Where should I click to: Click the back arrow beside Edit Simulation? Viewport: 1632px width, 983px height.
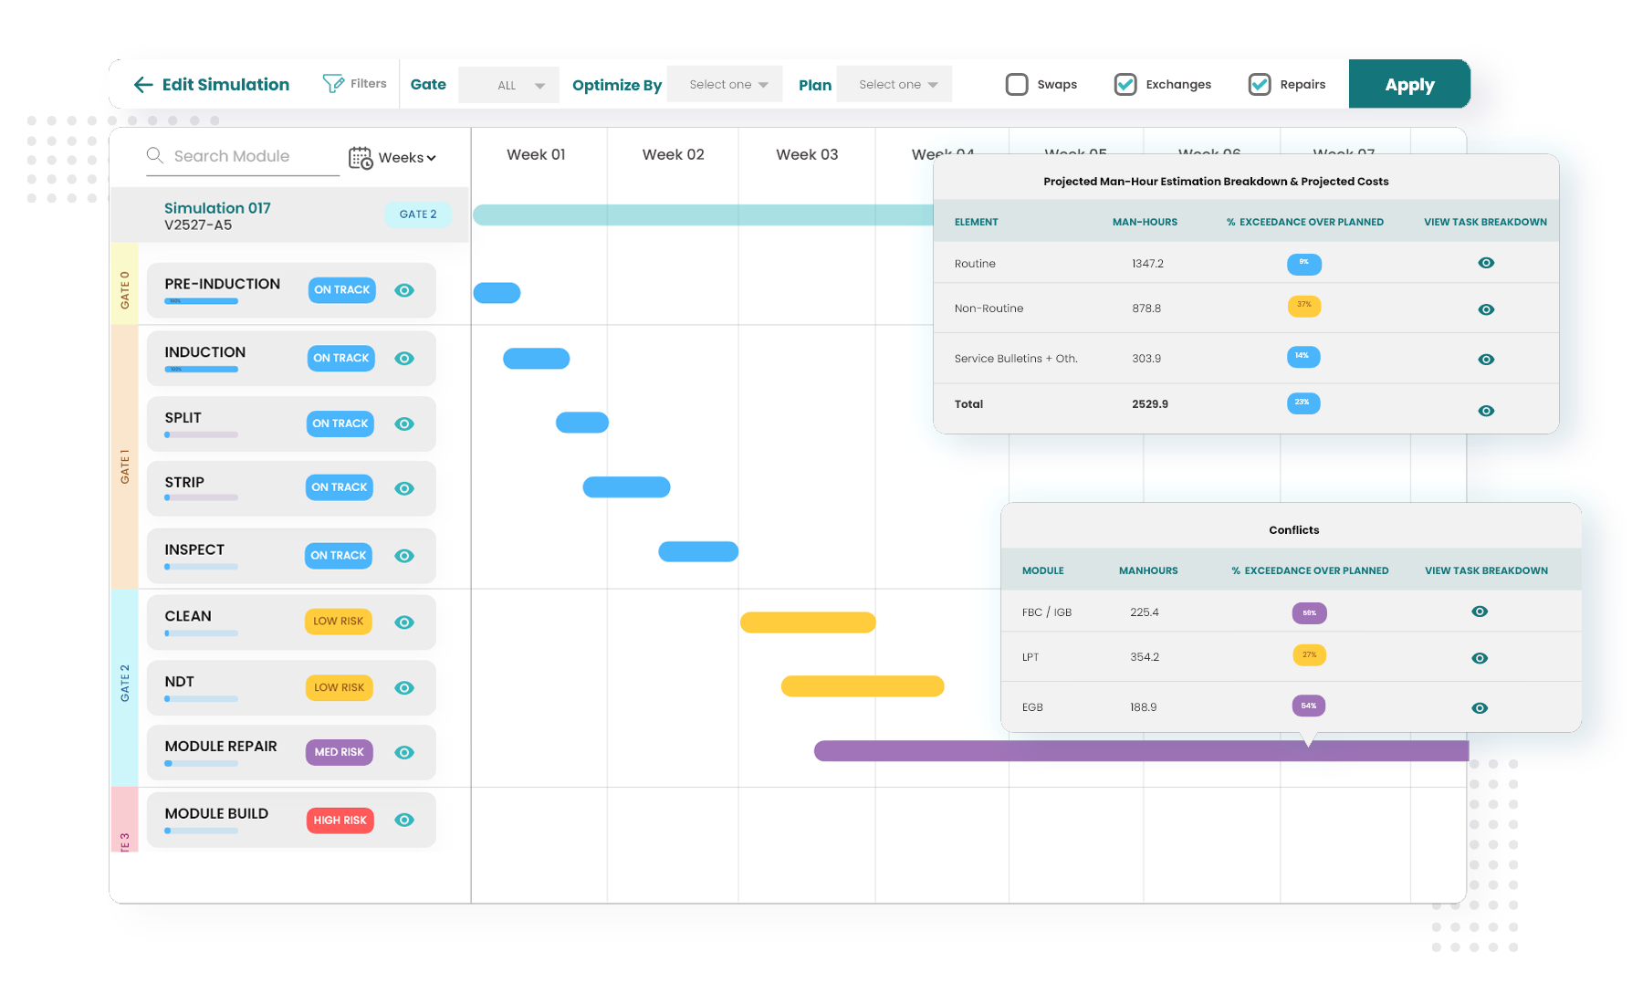pyautogui.click(x=143, y=85)
